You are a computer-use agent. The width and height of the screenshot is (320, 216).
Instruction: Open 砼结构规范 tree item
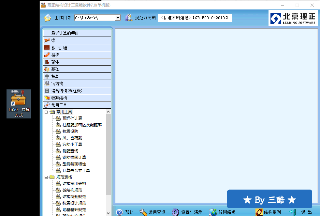tap(72, 190)
